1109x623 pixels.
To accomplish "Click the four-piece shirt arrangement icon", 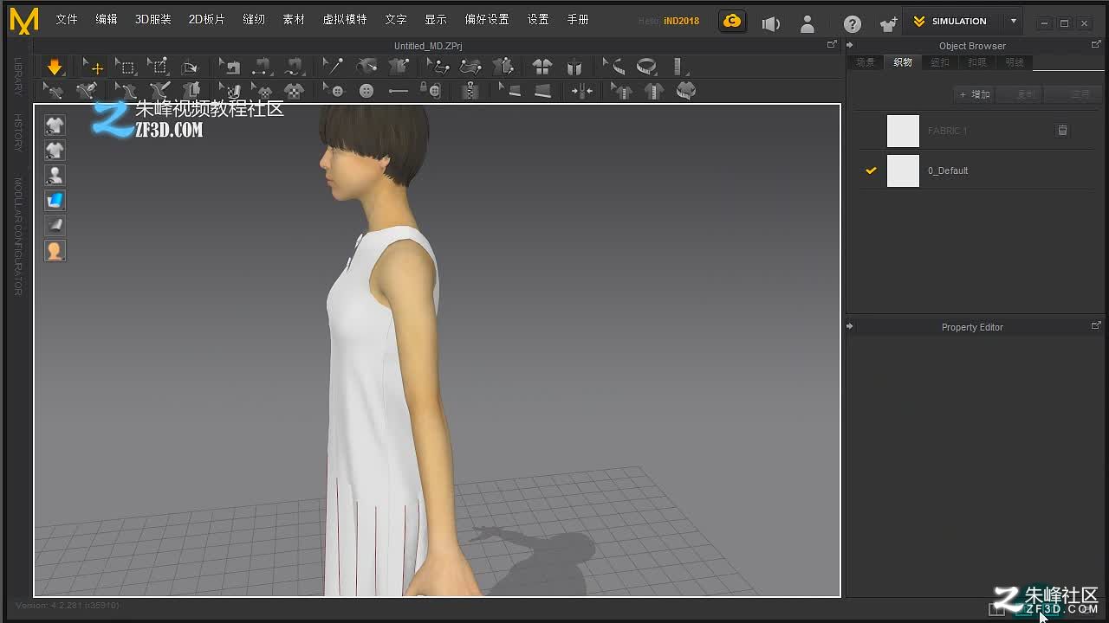I will tap(542, 67).
